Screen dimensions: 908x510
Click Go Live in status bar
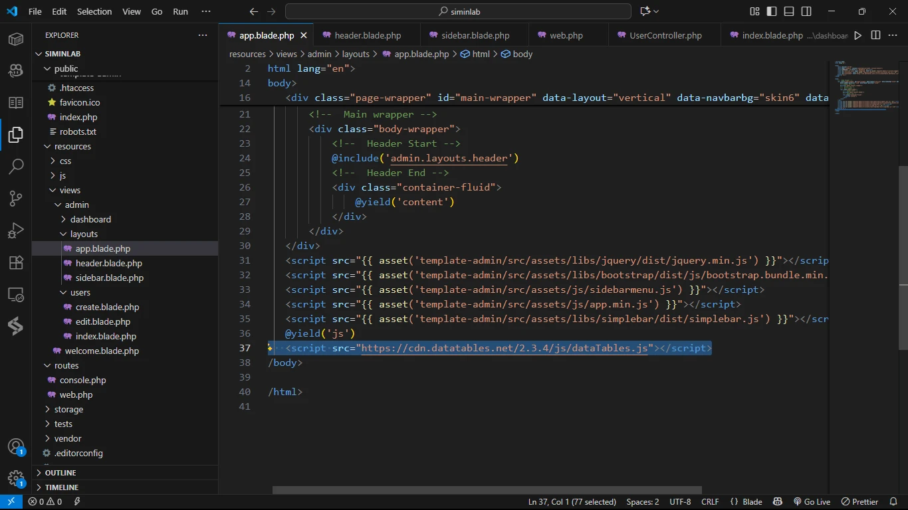pos(812,502)
